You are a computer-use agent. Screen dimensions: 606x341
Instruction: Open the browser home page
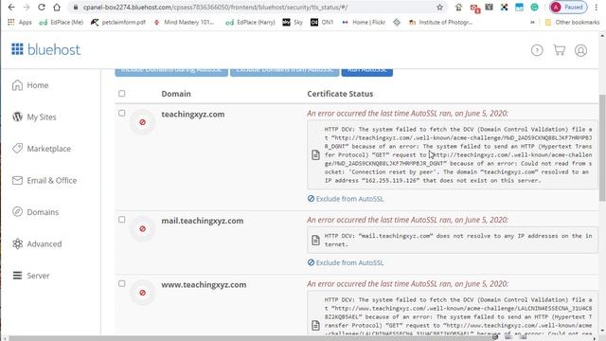[x=57, y=8]
